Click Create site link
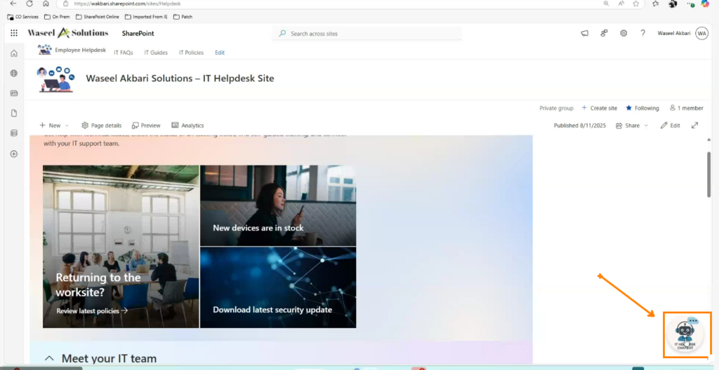Image resolution: width=719 pixels, height=370 pixels. tap(600, 108)
